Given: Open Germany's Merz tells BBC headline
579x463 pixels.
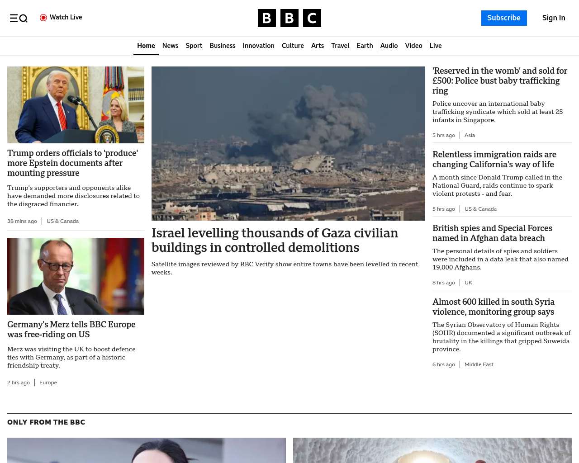Looking at the screenshot, I should 71,330.
